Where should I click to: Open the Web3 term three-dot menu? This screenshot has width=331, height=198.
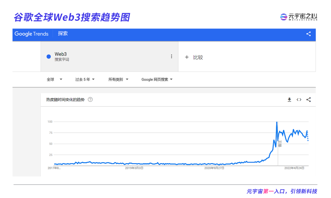pyautogui.click(x=171, y=57)
